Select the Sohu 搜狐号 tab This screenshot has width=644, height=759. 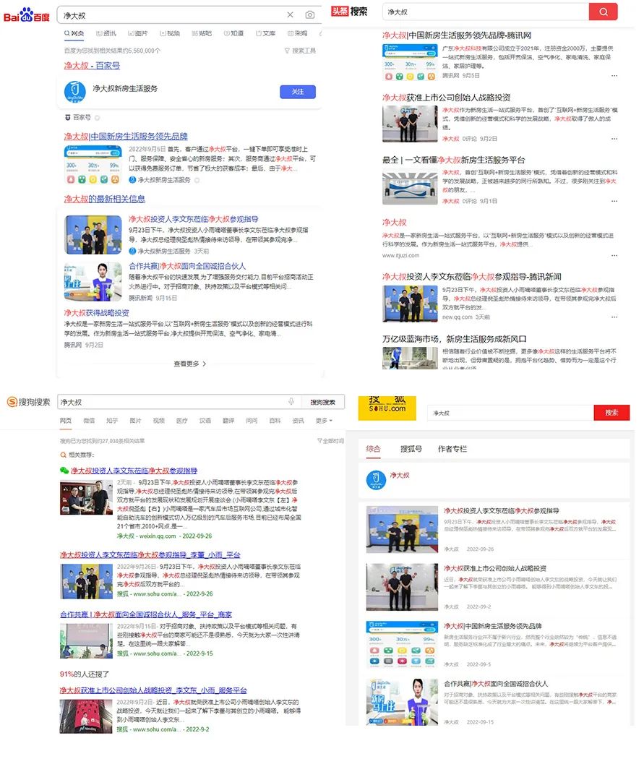(x=411, y=449)
